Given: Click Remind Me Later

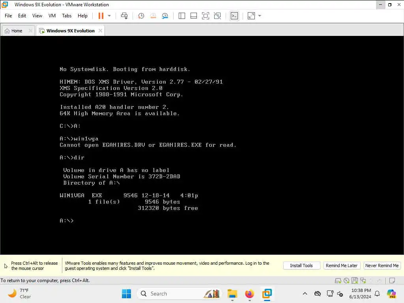Looking at the screenshot, I should (x=341, y=266).
